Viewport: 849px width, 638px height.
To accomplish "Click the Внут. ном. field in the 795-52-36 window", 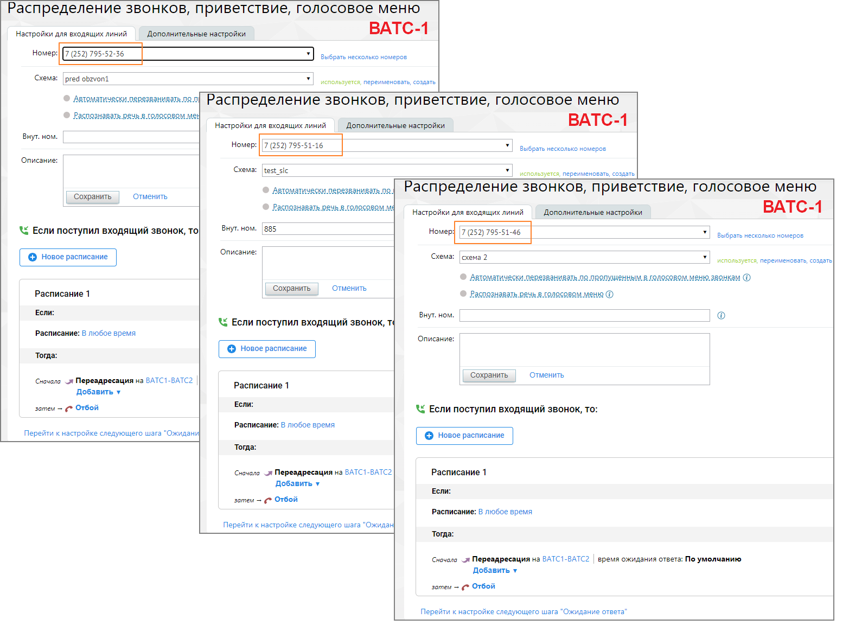I will click(131, 137).
